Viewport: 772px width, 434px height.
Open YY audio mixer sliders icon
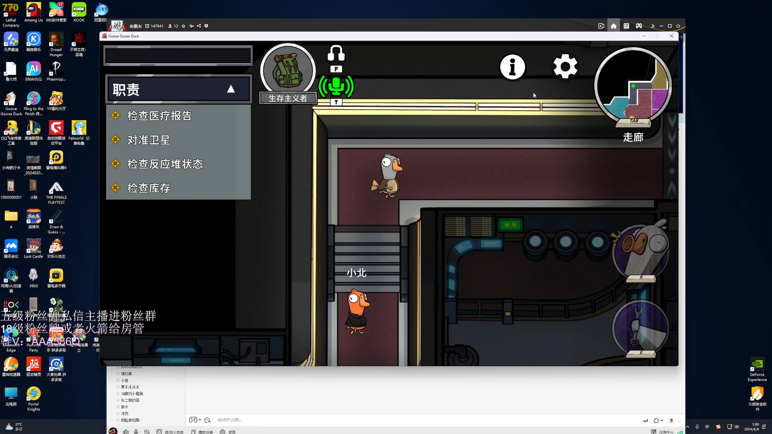(x=147, y=432)
